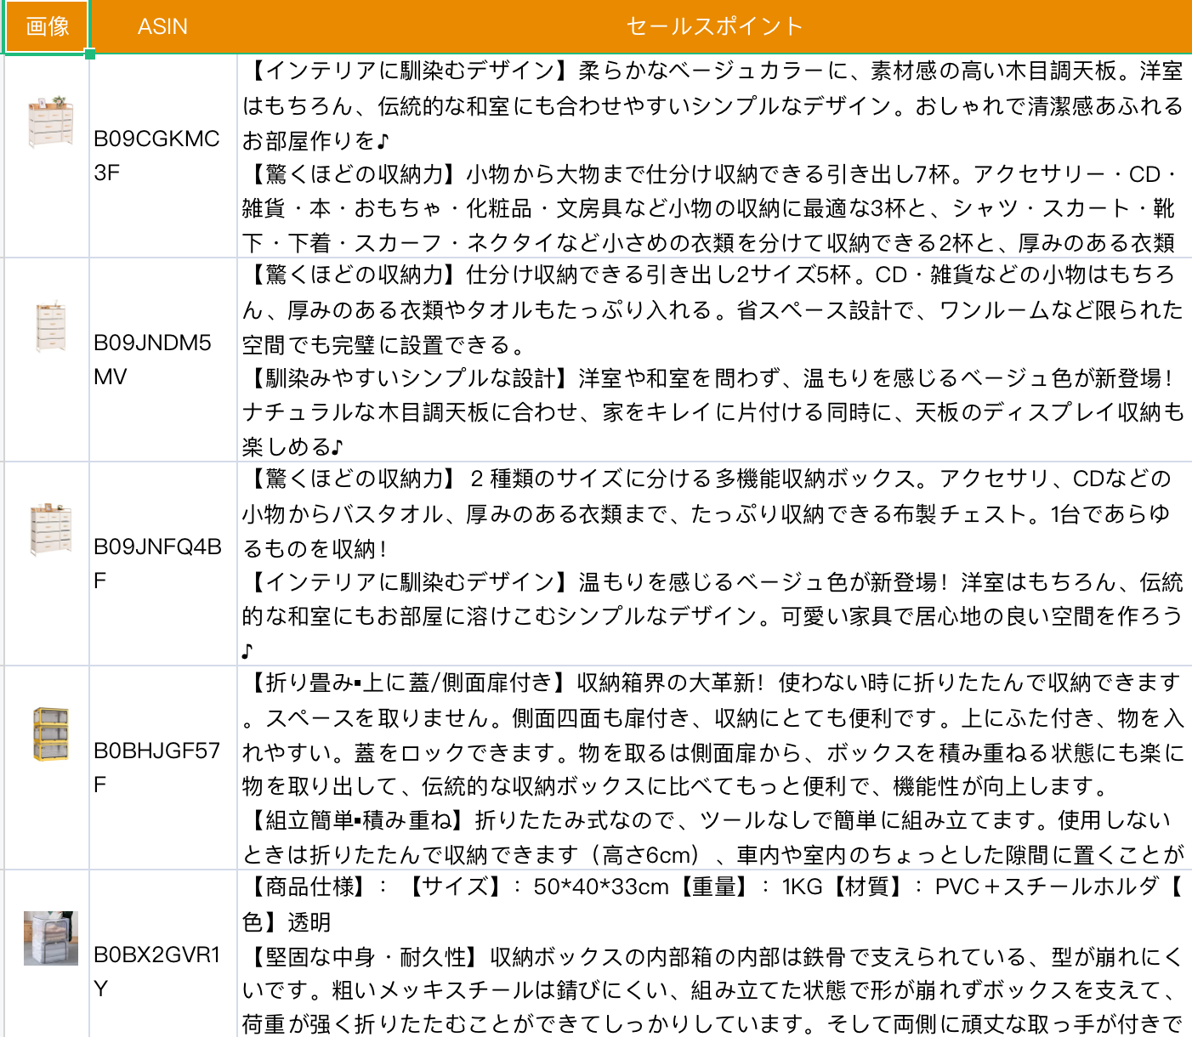Select ASIN cell B0BHJGF57F
The width and height of the screenshot is (1192, 1037).
[163, 768]
